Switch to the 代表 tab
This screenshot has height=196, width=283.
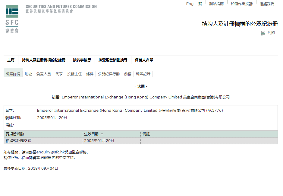(x=59, y=74)
